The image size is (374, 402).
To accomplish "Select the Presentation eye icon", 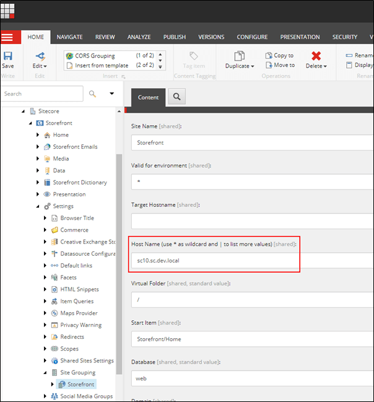I will pos(47,194).
